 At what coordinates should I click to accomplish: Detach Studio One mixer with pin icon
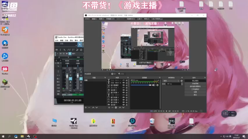point(60,60)
